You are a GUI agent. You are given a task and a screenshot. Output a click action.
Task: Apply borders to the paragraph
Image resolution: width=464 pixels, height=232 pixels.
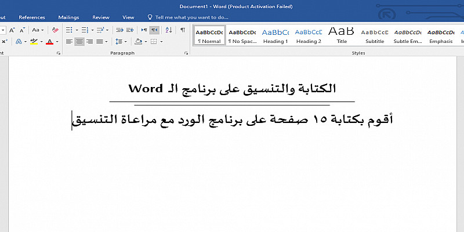pos(154,42)
